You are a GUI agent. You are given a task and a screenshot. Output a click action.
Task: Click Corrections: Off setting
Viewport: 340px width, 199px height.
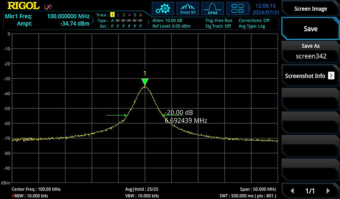[x=254, y=20]
